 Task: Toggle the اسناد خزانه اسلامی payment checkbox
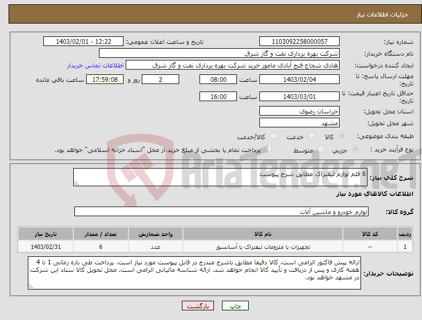(x=268, y=149)
